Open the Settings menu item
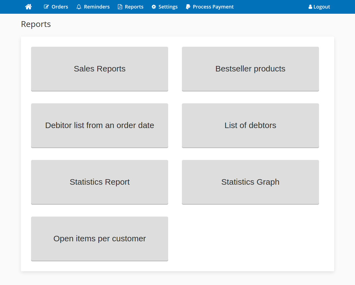355x285 pixels. pyautogui.click(x=168, y=7)
